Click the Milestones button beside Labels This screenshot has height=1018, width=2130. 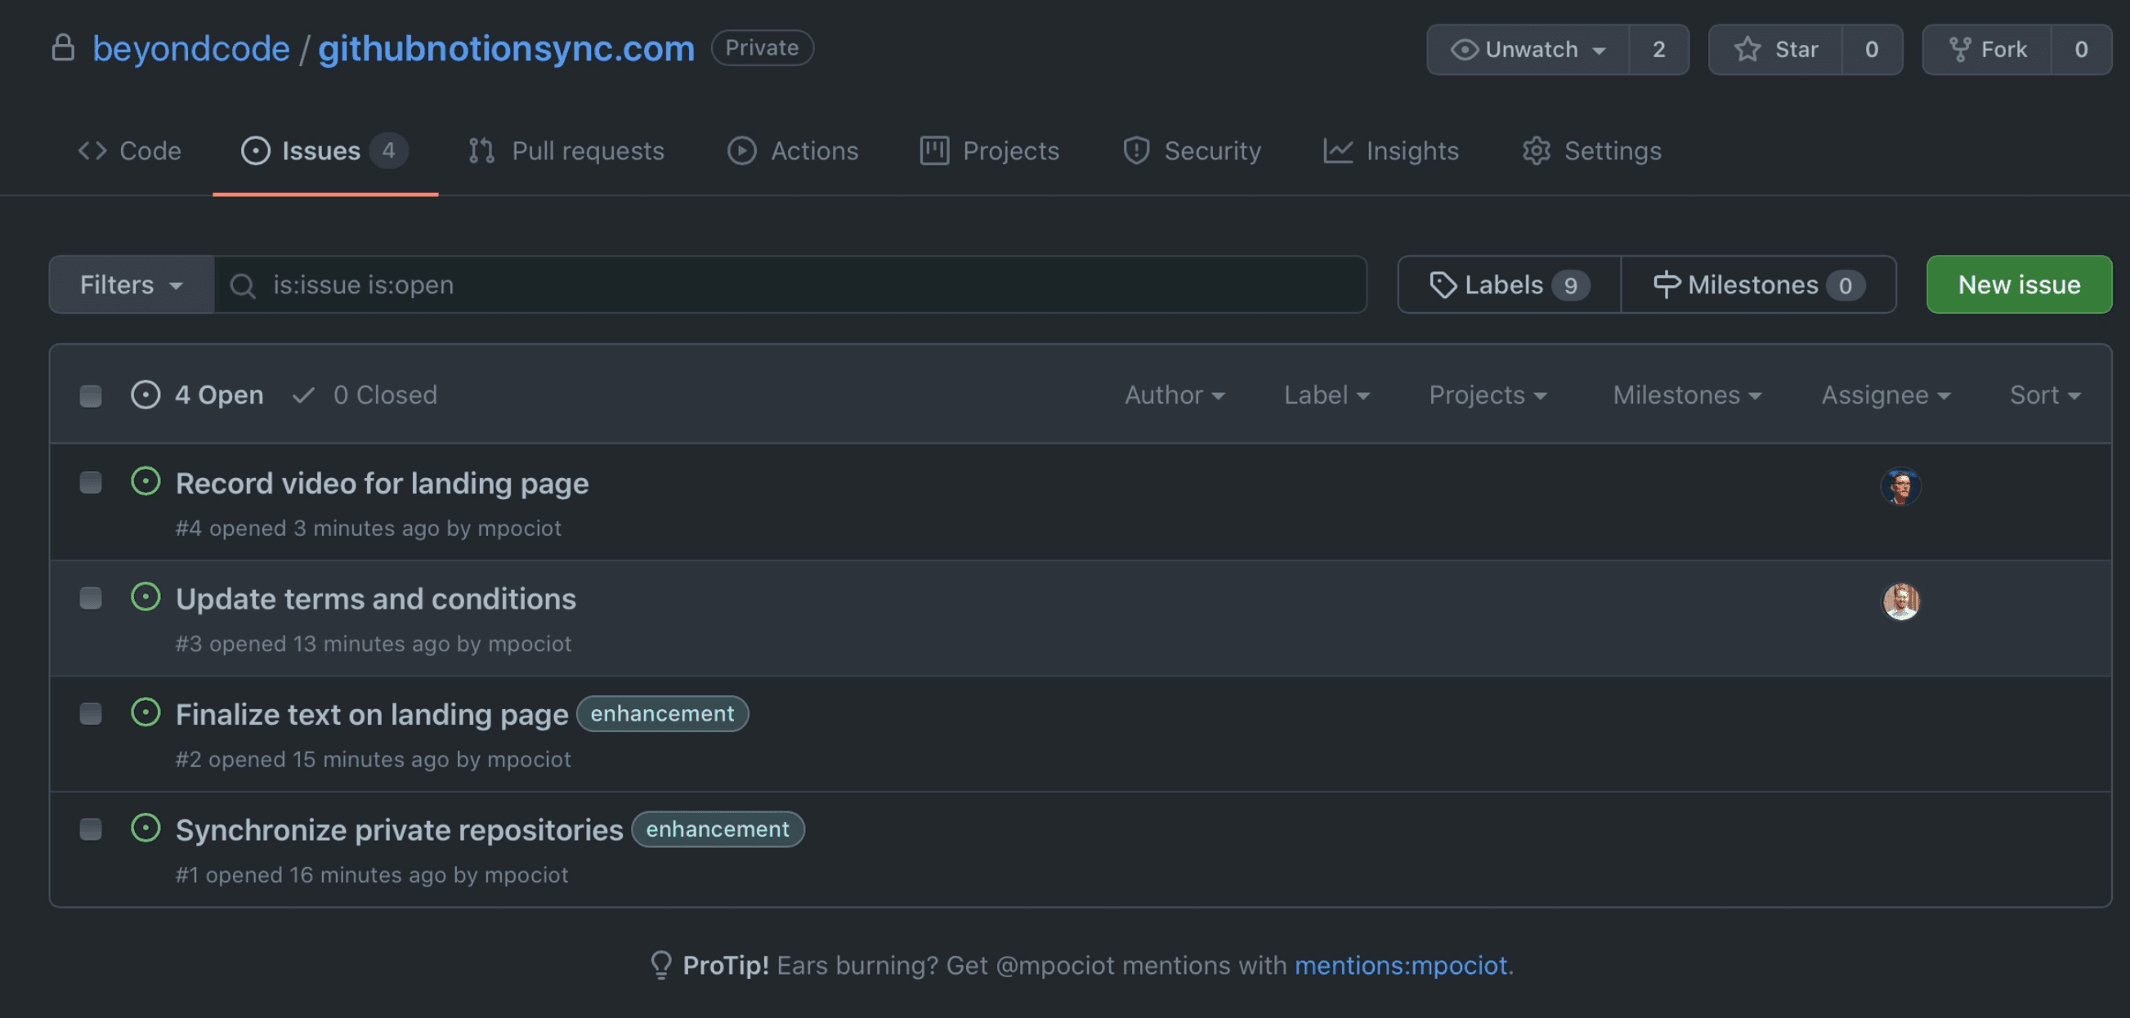pos(1759,284)
